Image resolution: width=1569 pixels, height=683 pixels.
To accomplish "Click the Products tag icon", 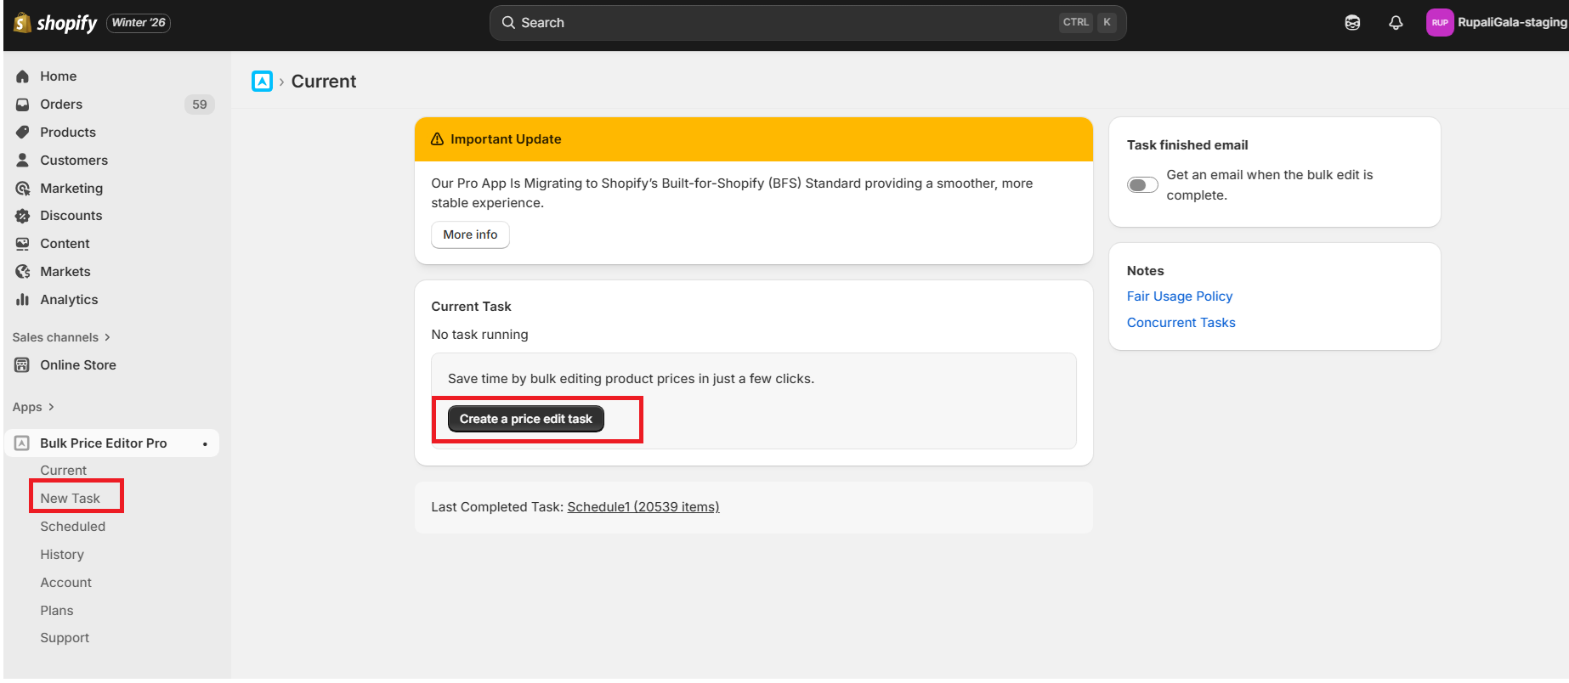I will (23, 133).
